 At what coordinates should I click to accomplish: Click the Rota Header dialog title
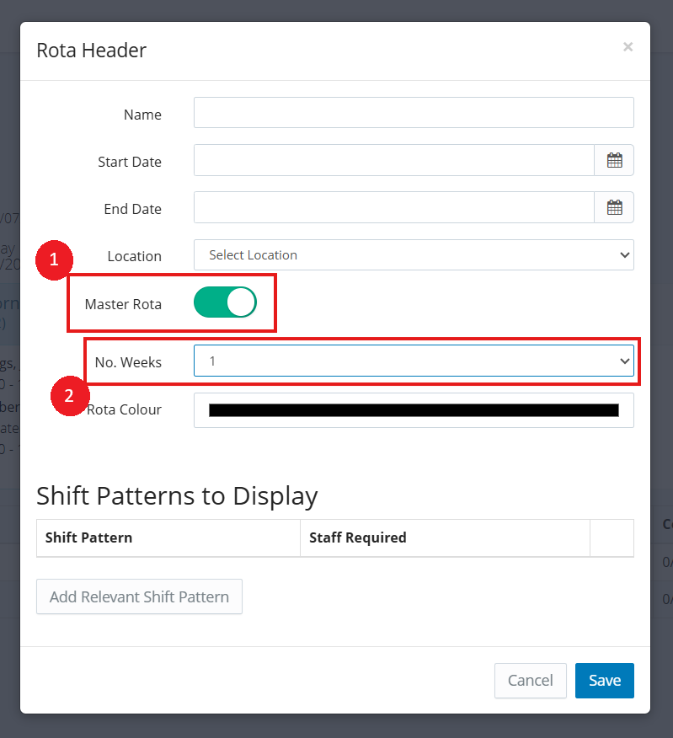pos(92,51)
